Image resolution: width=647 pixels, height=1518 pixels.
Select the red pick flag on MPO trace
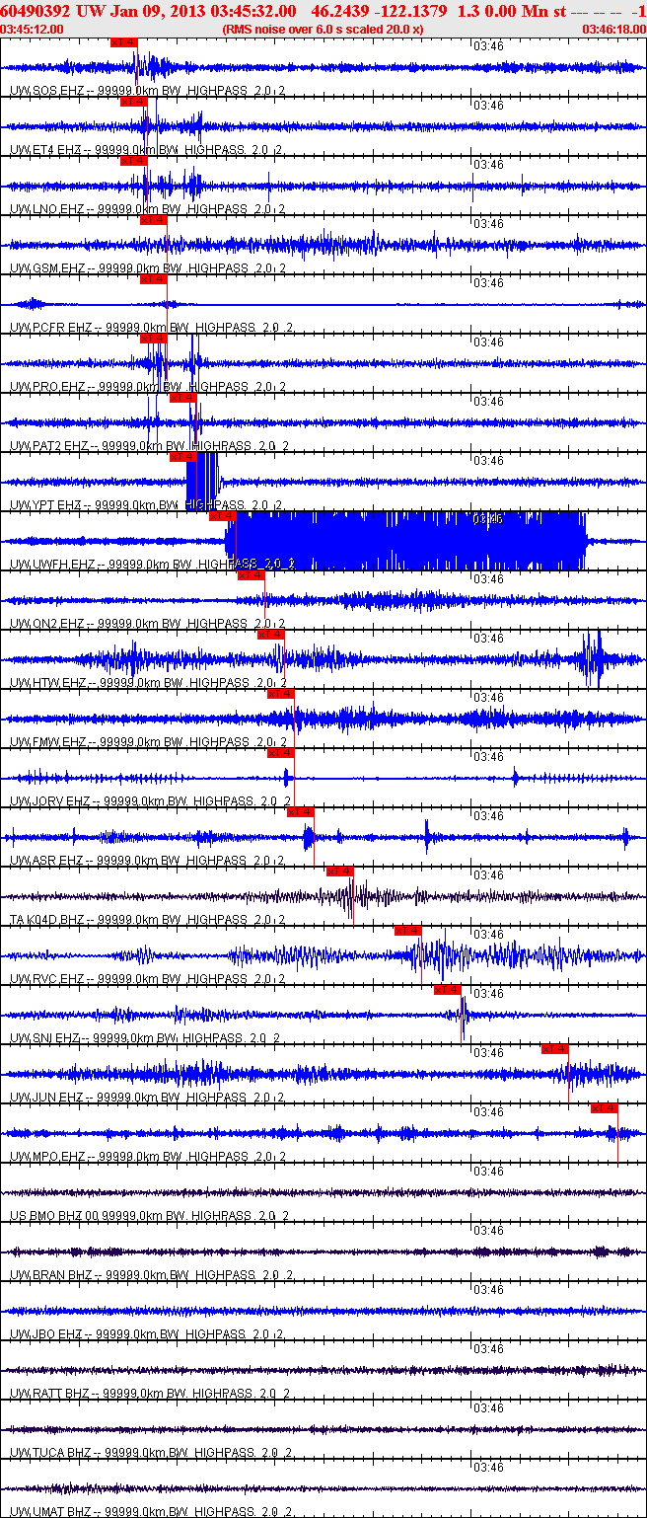point(605,1108)
